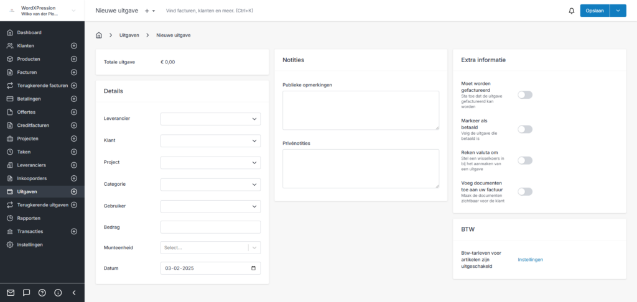Click the Uitgaven plus icon
The height and width of the screenshot is (302, 637).
point(74,191)
